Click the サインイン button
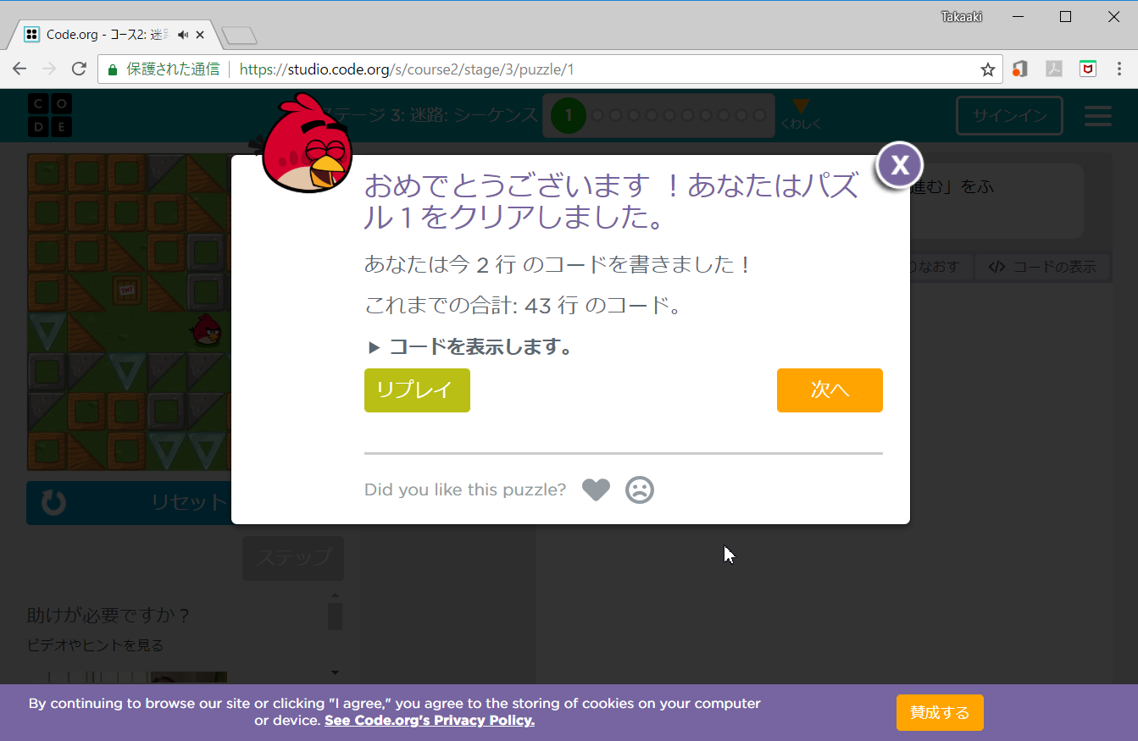 click(x=1009, y=116)
